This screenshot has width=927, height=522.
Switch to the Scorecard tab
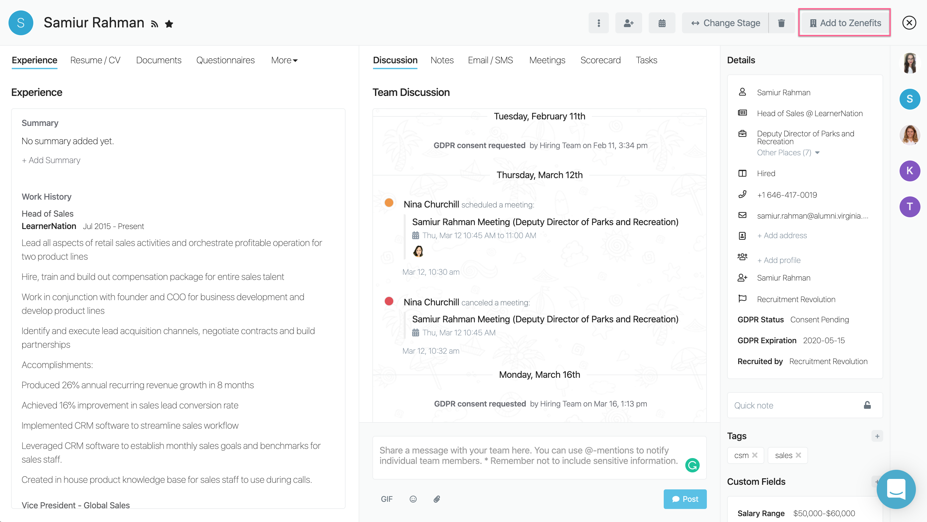coord(600,60)
